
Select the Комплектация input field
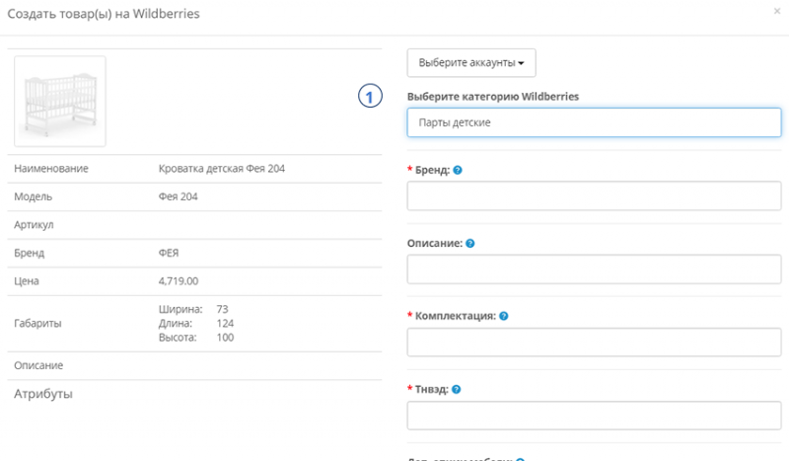pos(594,342)
